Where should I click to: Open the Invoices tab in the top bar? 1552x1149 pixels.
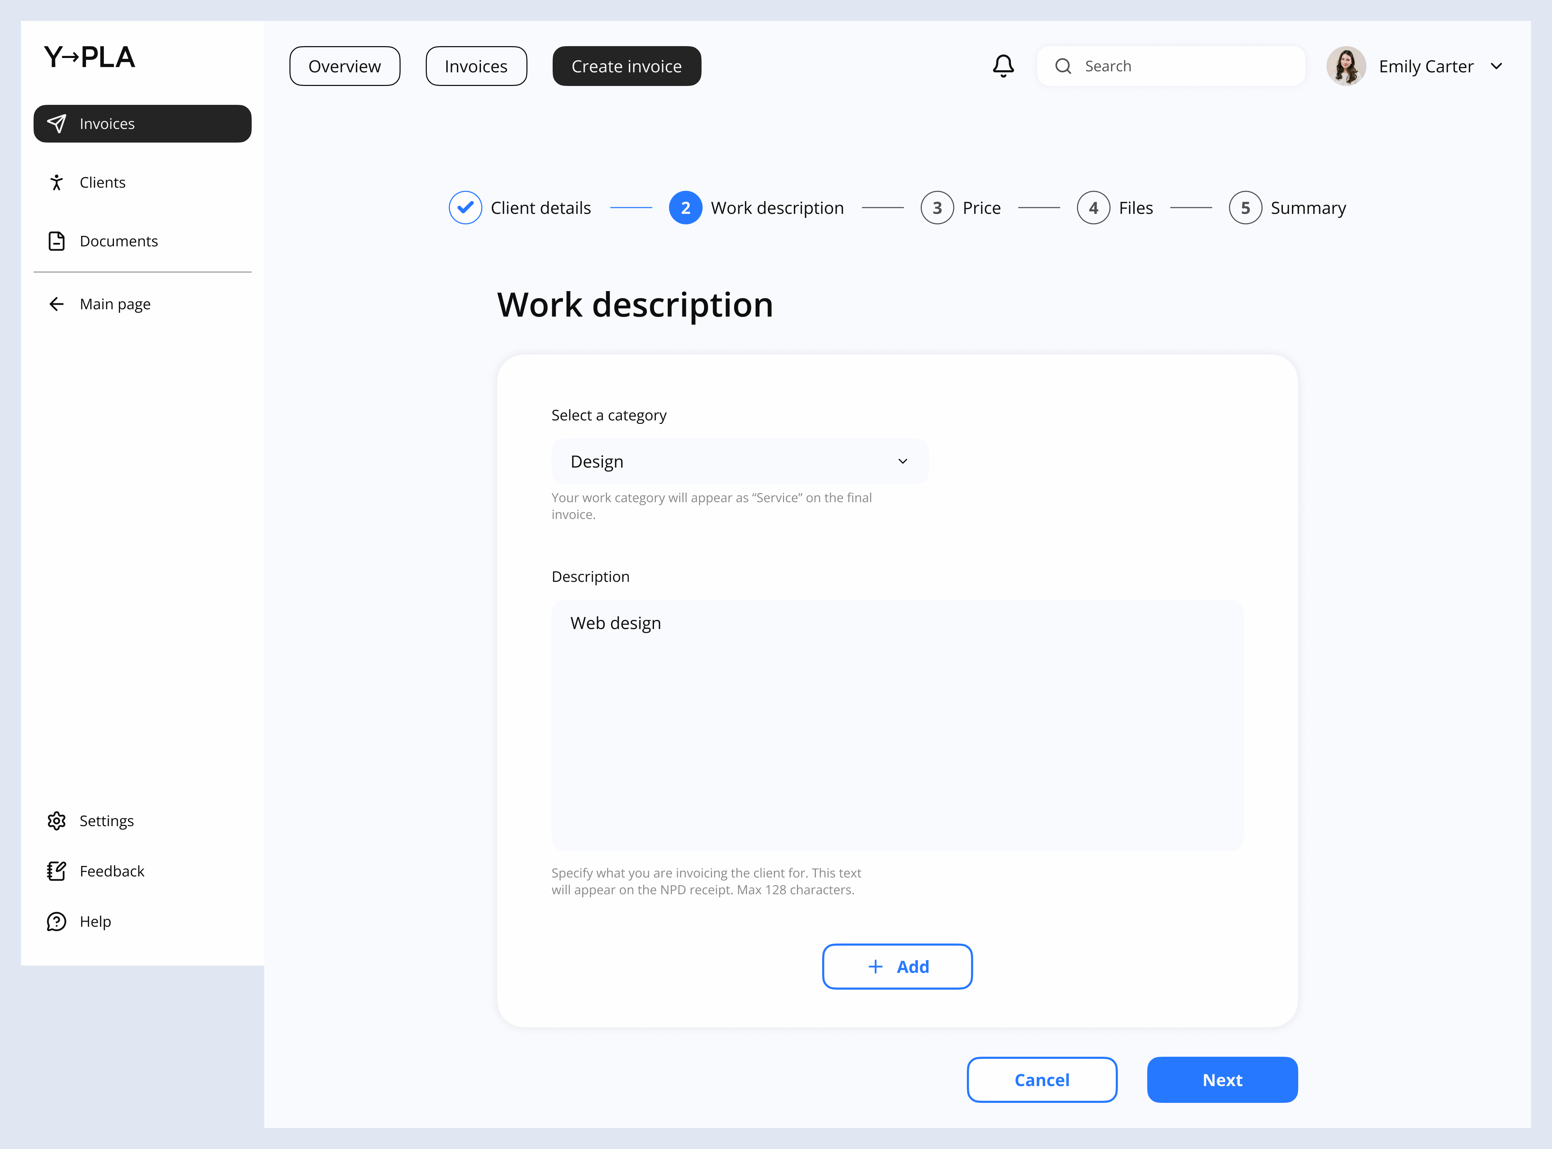coord(476,65)
